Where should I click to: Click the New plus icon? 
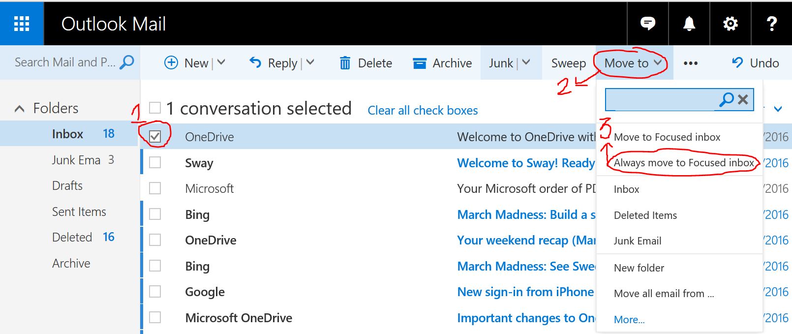(x=171, y=62)
